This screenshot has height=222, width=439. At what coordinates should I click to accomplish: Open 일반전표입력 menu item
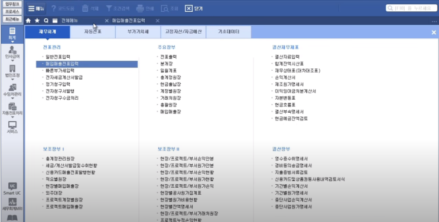coord(58,57)
